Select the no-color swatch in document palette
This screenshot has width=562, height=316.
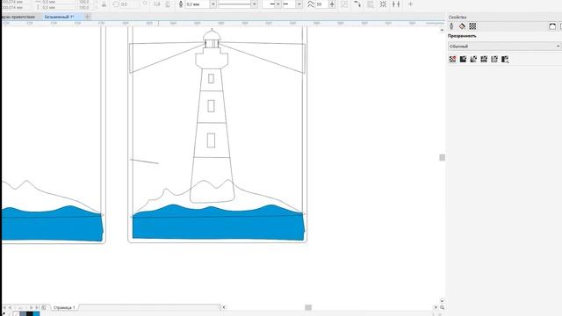click(x=16, y=314)
